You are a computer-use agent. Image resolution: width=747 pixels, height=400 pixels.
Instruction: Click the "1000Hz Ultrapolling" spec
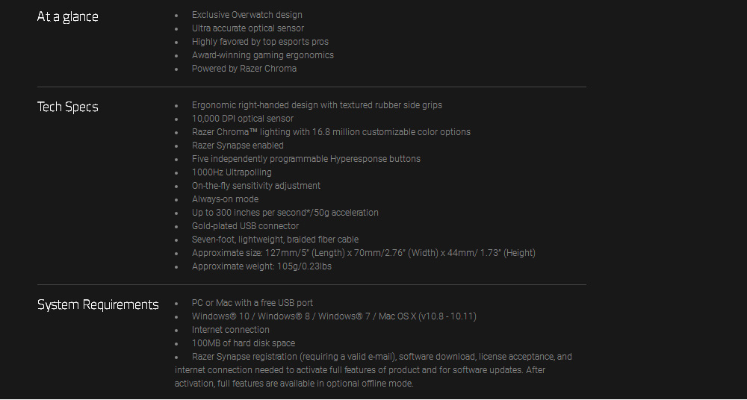pyautogui.click(x=232, y=172)
